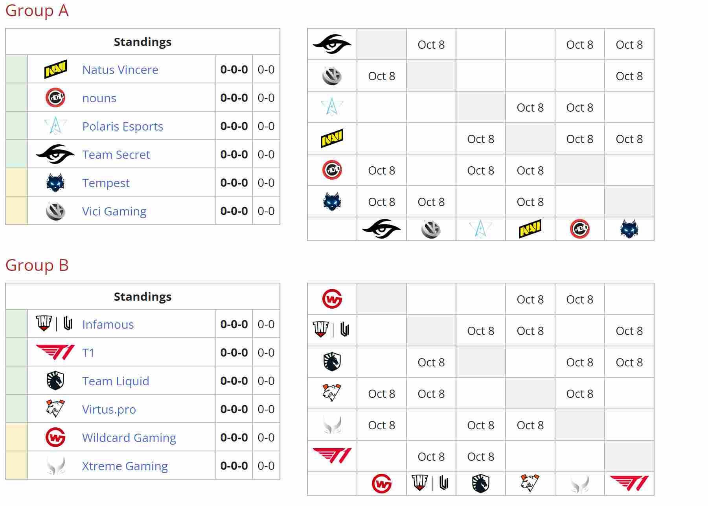Open the Virtus.pro team link
Image resolution: width=708 pixels, height=506 pixels.
pos(109,409)
